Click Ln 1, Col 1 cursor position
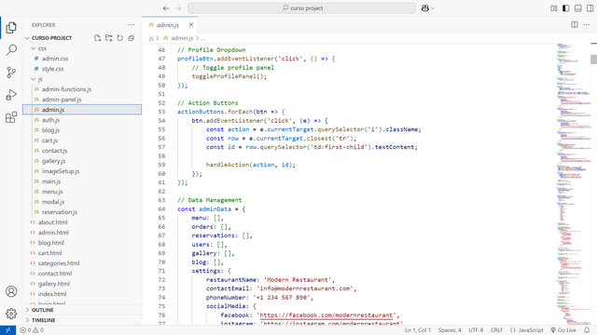 click(x=418, y=330)
